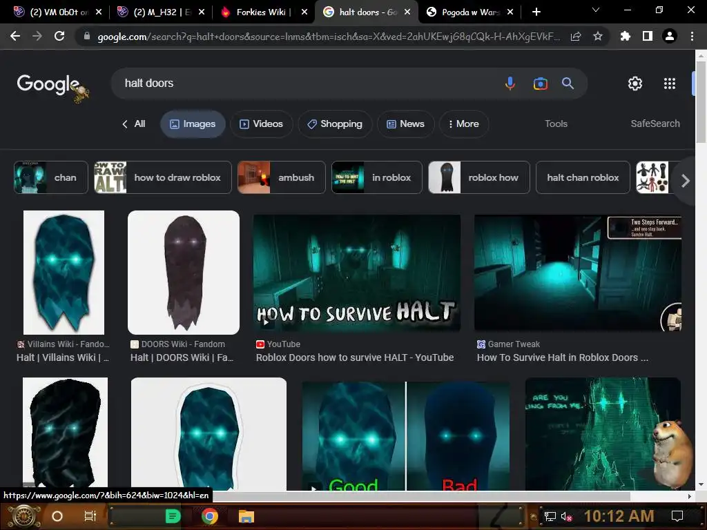Viewport: 707px width, 530px height.
Task: Select the Images filter
Action: 193,124
